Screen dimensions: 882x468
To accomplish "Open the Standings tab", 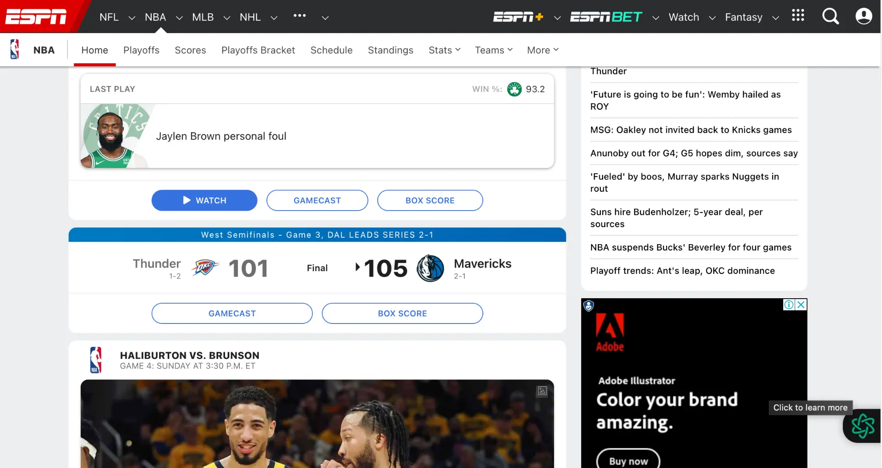I will click(x=390, y=50).
